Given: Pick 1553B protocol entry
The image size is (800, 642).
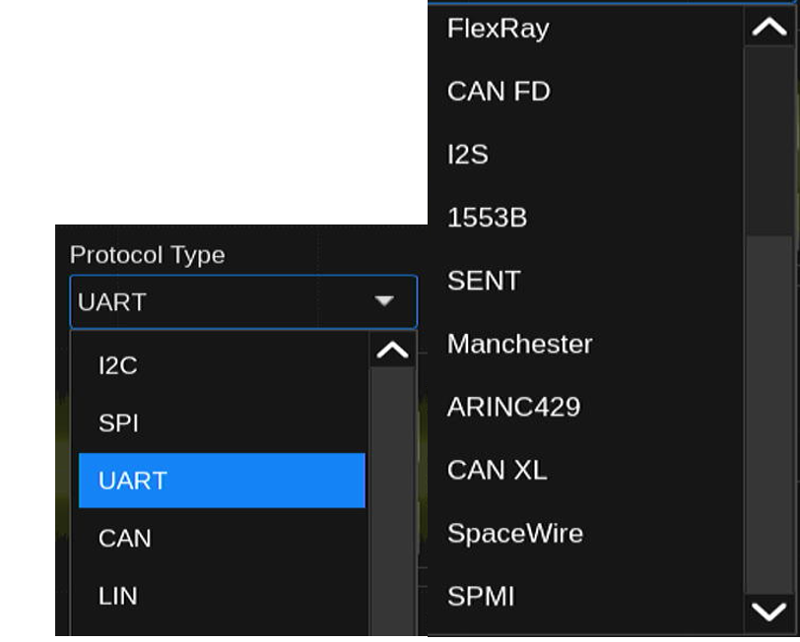Looking at the screenshot, I should [487, 218].
